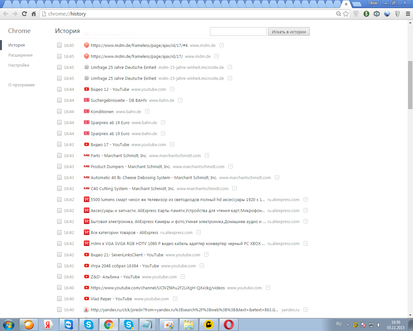Image resolution: width=413 pixels, height=331 pixels.
Task: Open dropdown for Parts - Marchant Schmidt
Action: click(x=207, y=155)
